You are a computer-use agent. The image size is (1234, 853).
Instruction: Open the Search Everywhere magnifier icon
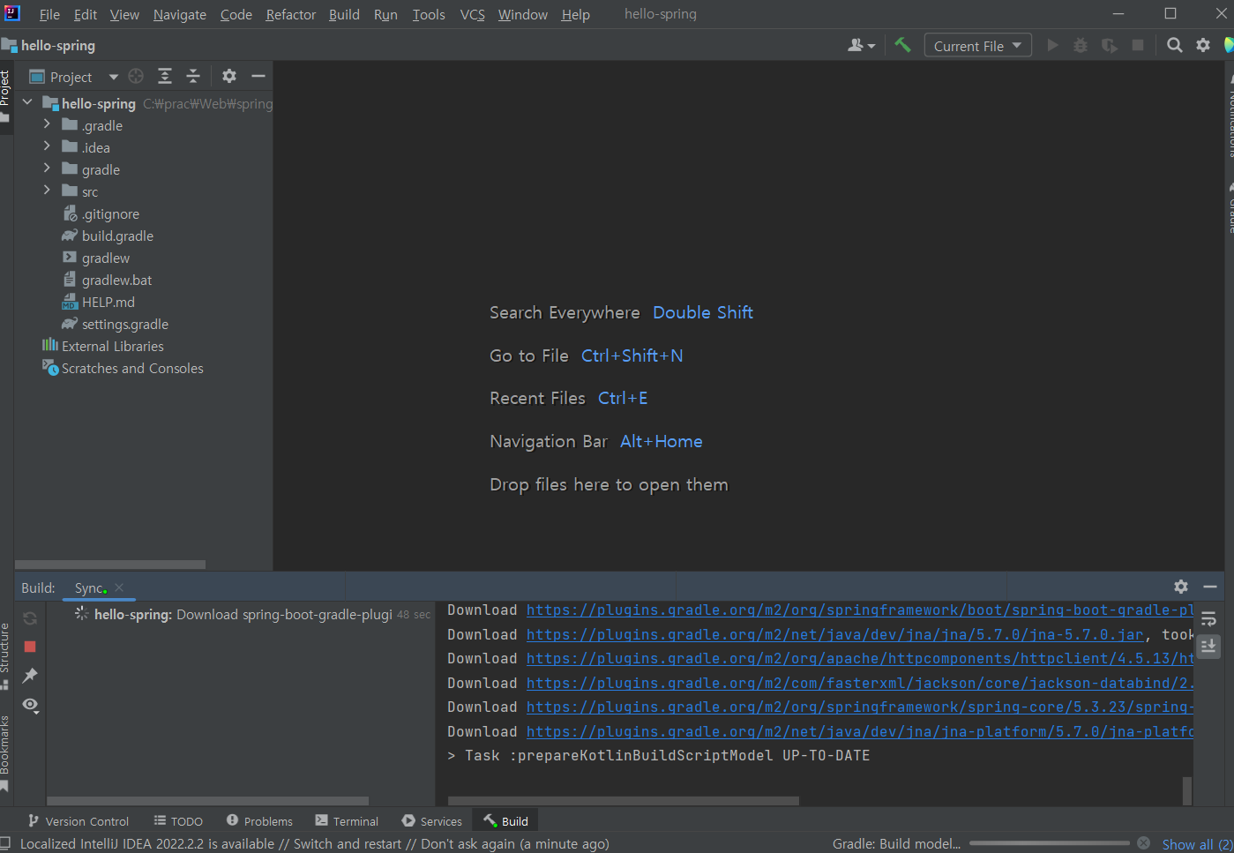[1174, 45]
